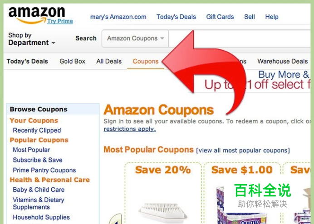Browse Subscribe & Save coupons

pyautogui.click(x=38, y=160)
